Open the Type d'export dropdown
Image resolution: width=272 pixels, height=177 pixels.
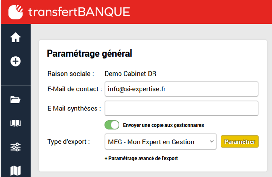click(x=160, y=142)
